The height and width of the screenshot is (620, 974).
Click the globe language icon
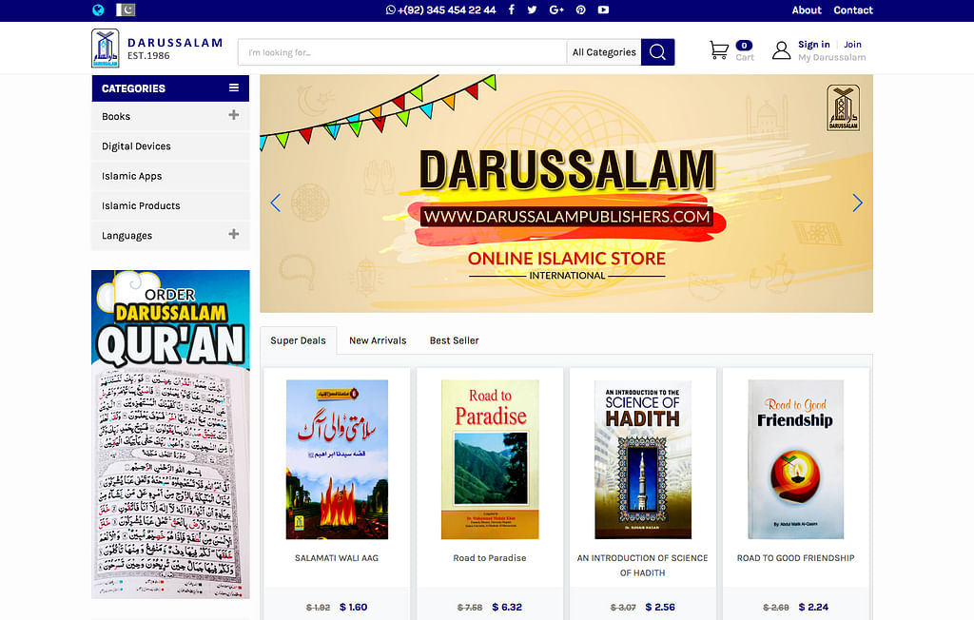(x=98, y=10)
